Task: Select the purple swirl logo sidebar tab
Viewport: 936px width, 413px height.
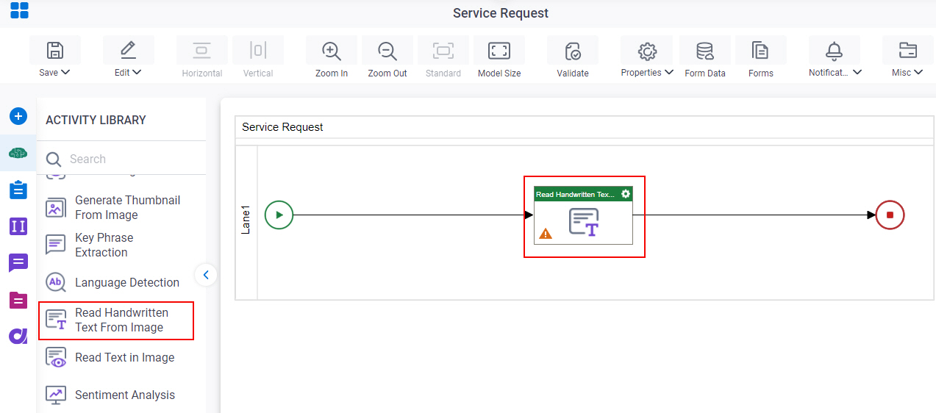Action: 18,336
